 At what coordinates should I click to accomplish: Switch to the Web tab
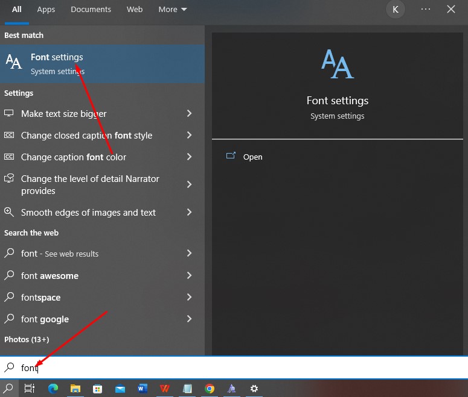135,10
